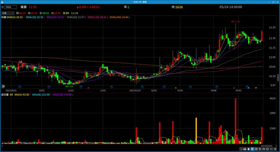Click the tall yellow volume bar
Viewport: 280px width, 152px height.
click(x=196, y=130)
